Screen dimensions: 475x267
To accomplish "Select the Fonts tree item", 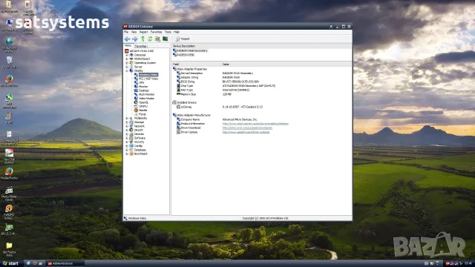I will pos(142,114).
